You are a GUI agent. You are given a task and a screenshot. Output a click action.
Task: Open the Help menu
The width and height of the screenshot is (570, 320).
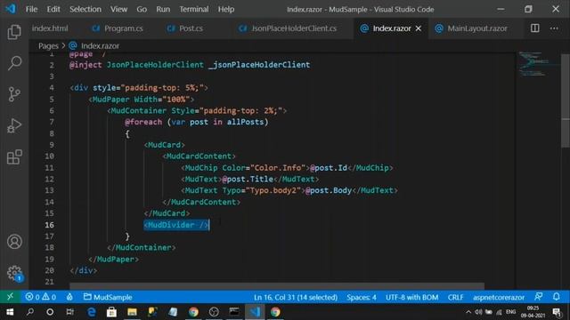[x=226, y=9]
